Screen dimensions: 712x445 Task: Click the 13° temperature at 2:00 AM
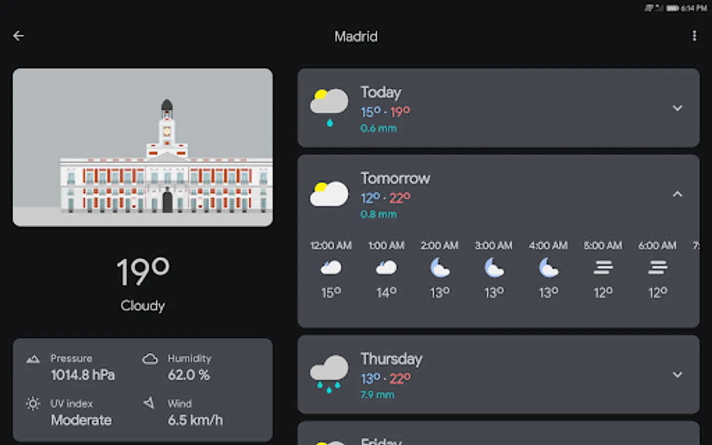[440, 293]
